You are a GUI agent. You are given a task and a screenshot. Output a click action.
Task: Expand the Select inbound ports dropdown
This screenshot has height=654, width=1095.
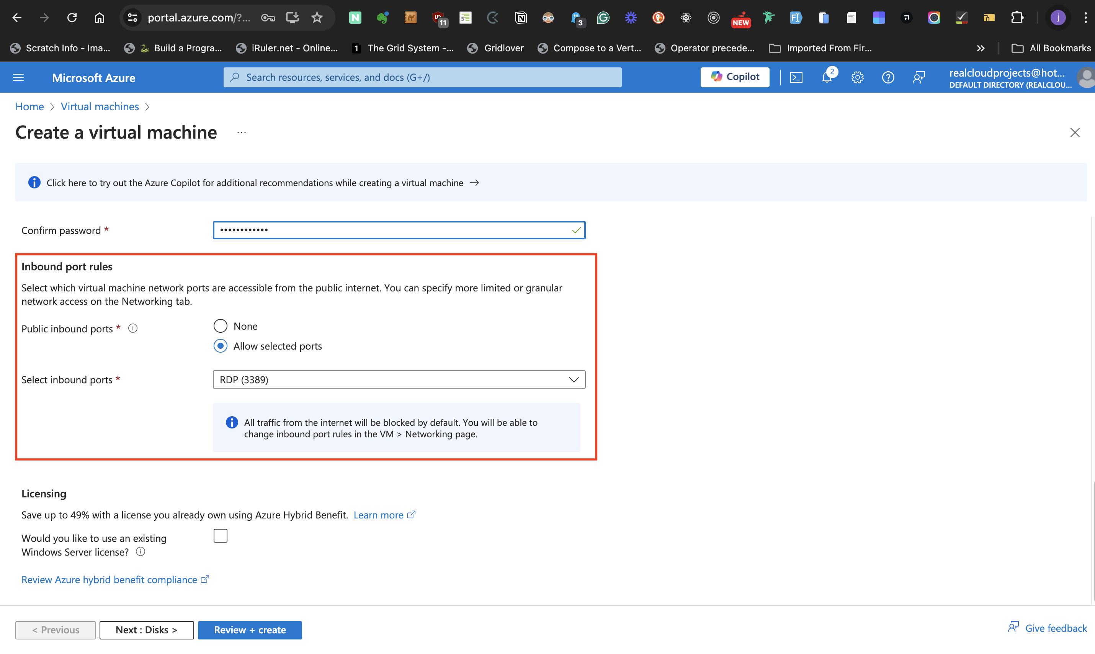pos(399,379)
